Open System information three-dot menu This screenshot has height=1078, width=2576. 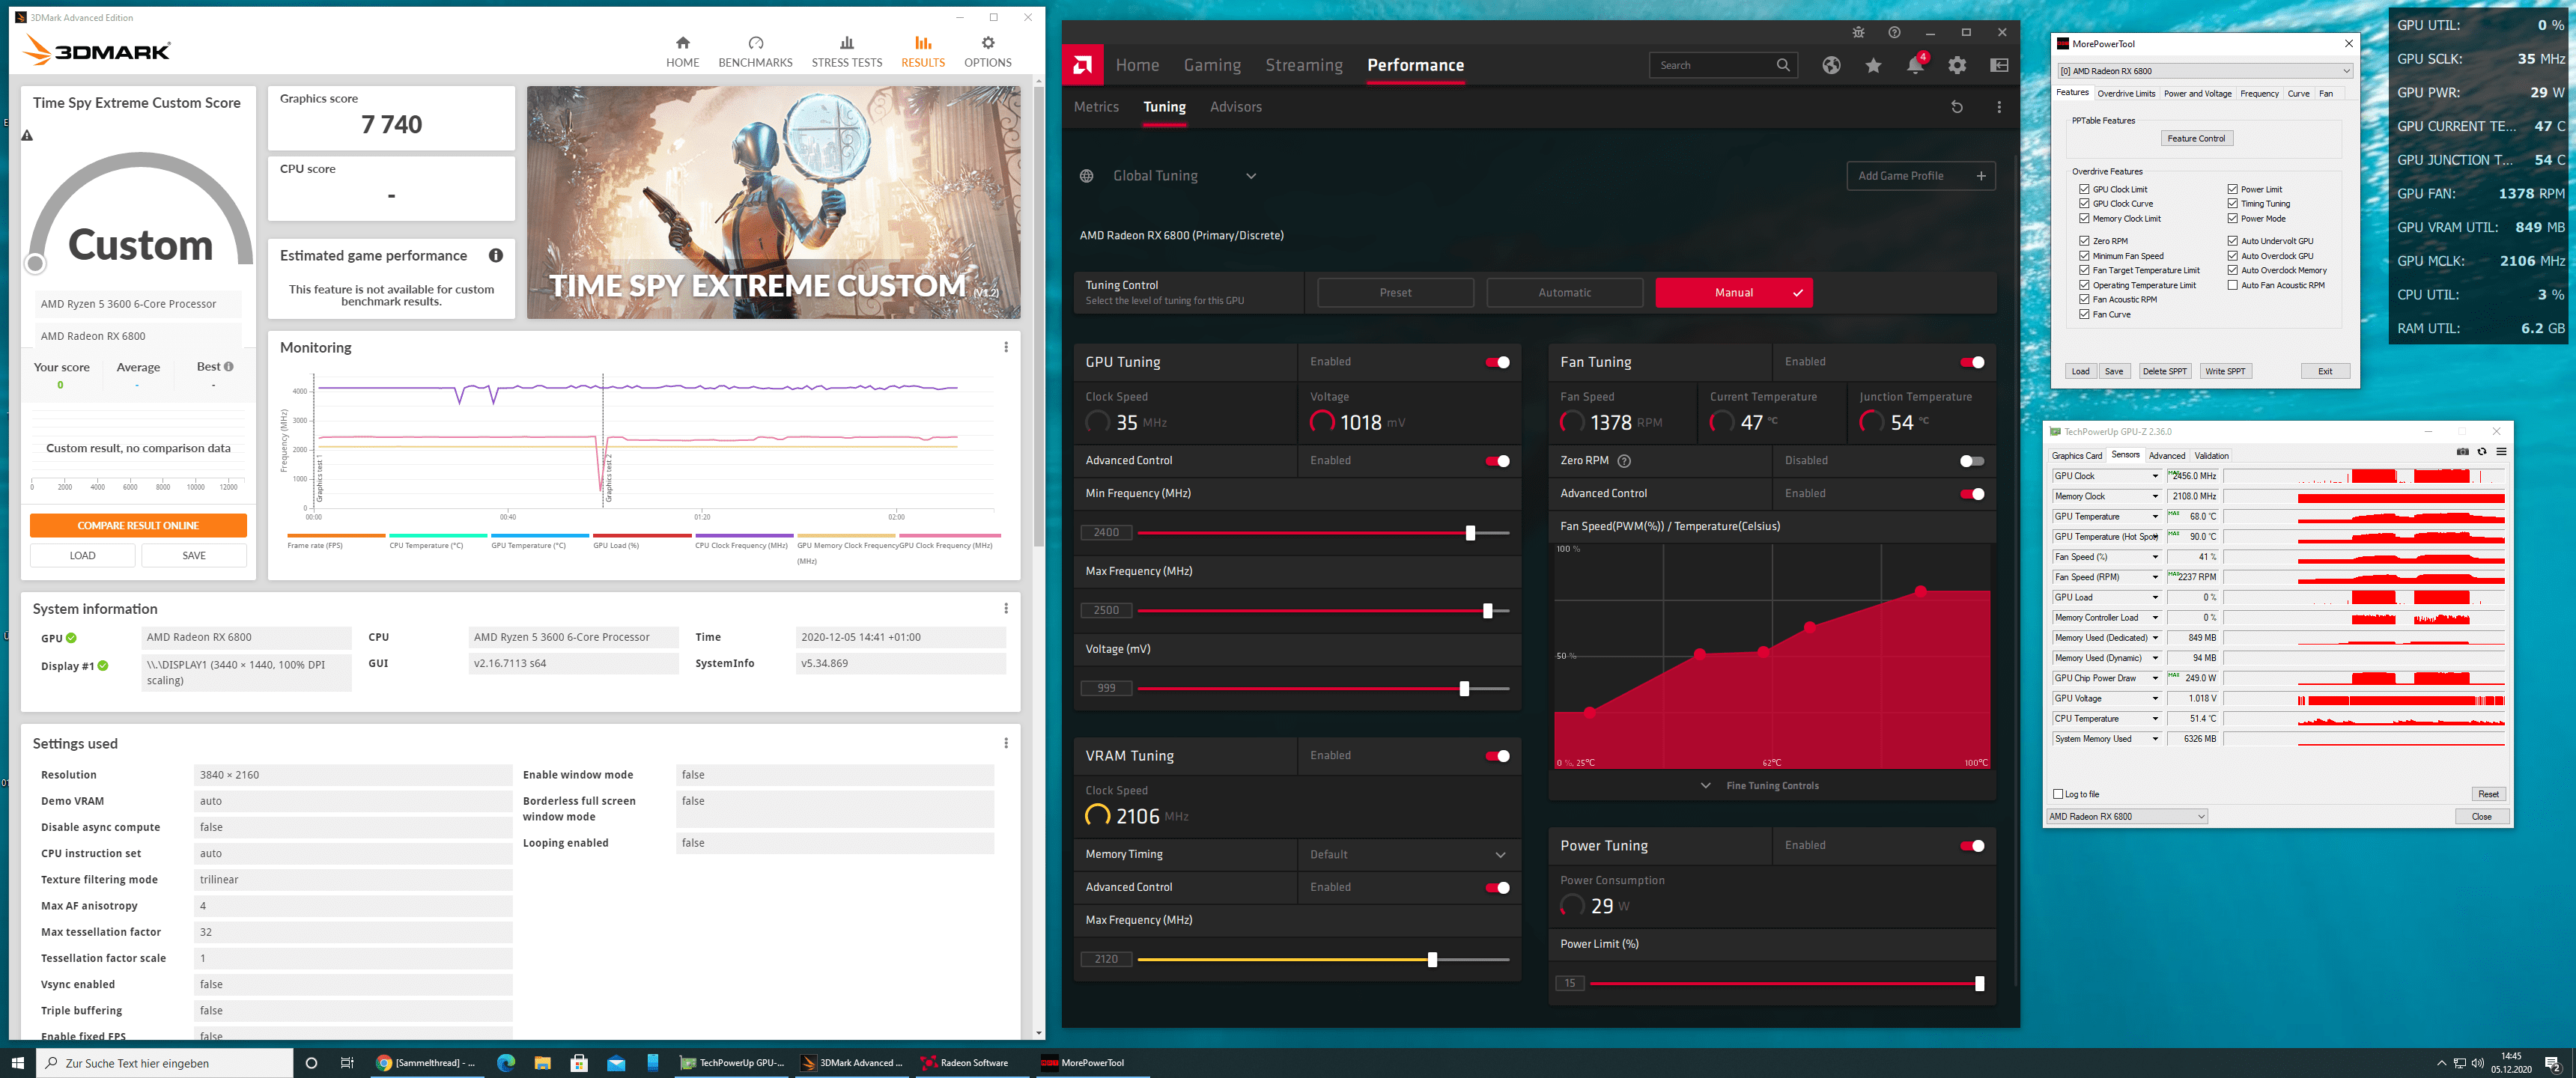pos(1005,608)
